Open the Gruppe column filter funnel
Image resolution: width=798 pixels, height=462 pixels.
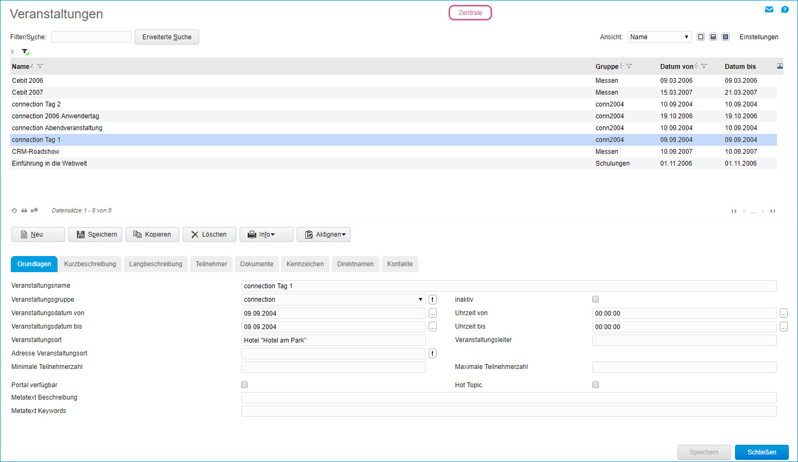(x=629, y=67)
